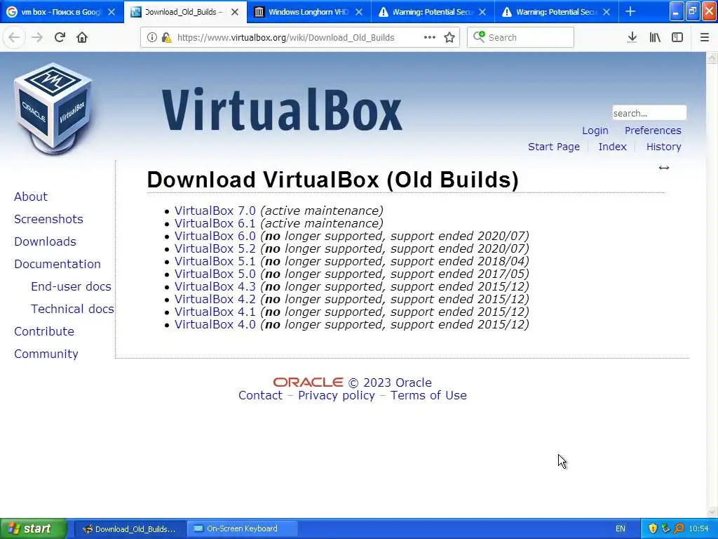Open the End-user docs link
The height and width of the screenshot is (539, 718).
pos(71,286)
